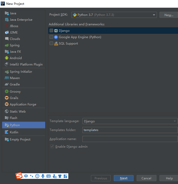The image size is (178, 184).
Task: Open the Help button
Action: click(169, 178)
